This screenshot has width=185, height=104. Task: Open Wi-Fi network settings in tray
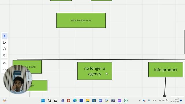(x=160, y=101)
